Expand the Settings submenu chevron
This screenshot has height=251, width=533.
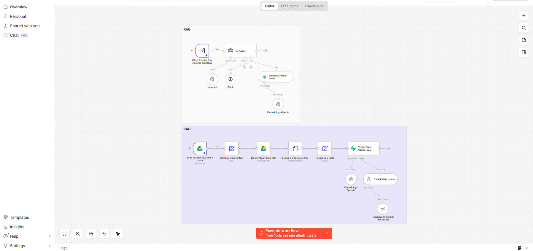click(50, 246)
